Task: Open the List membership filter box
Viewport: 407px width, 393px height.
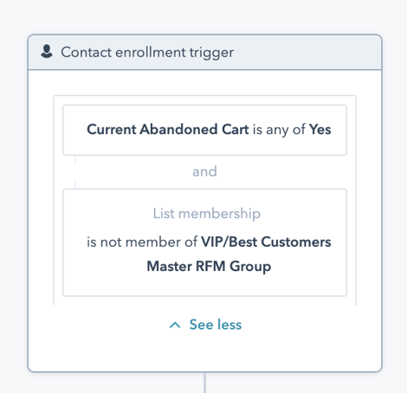Action: pos(204,242)
